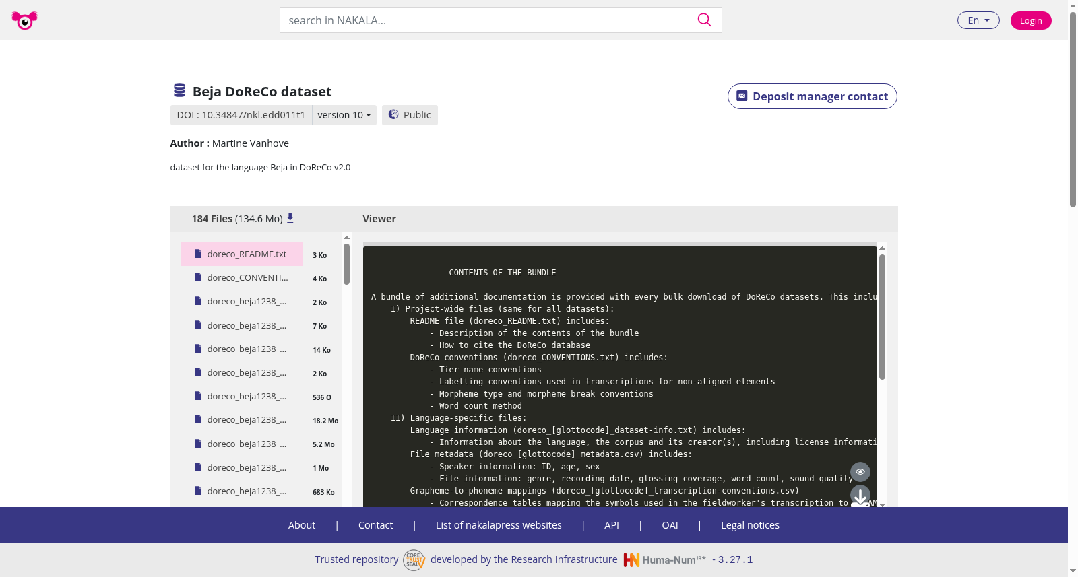Viewport: 1078px width, 577px height.
Task: Click file list scroll-up arrow
Action: tap(346, 237)
